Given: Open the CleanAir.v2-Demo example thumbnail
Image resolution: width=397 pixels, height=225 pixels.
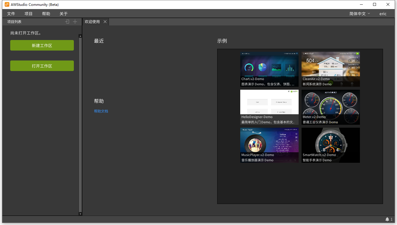Looking at the screenshot, I should (x=331, y=69).
